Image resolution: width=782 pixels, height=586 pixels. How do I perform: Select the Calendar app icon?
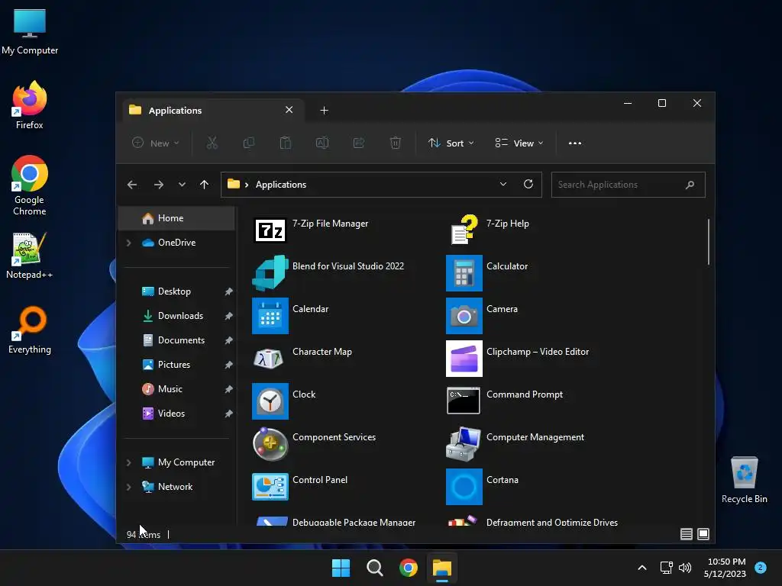point(270,316)
